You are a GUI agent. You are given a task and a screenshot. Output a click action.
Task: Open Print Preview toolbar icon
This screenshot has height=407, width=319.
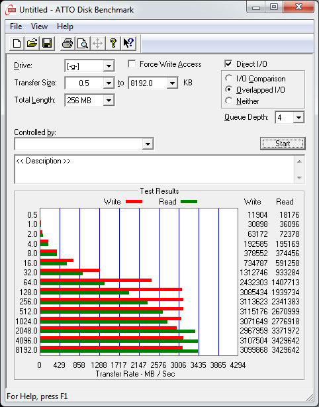[x=83, y=43]
